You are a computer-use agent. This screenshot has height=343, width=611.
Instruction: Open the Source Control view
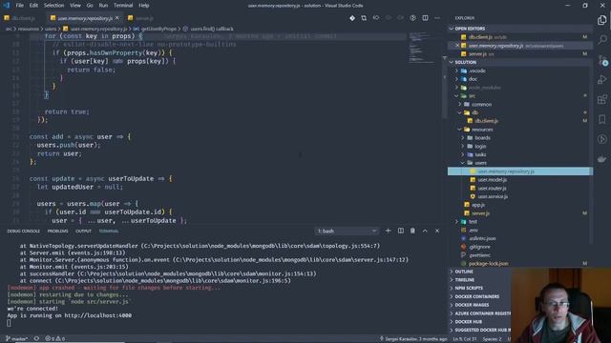(602, 60)
